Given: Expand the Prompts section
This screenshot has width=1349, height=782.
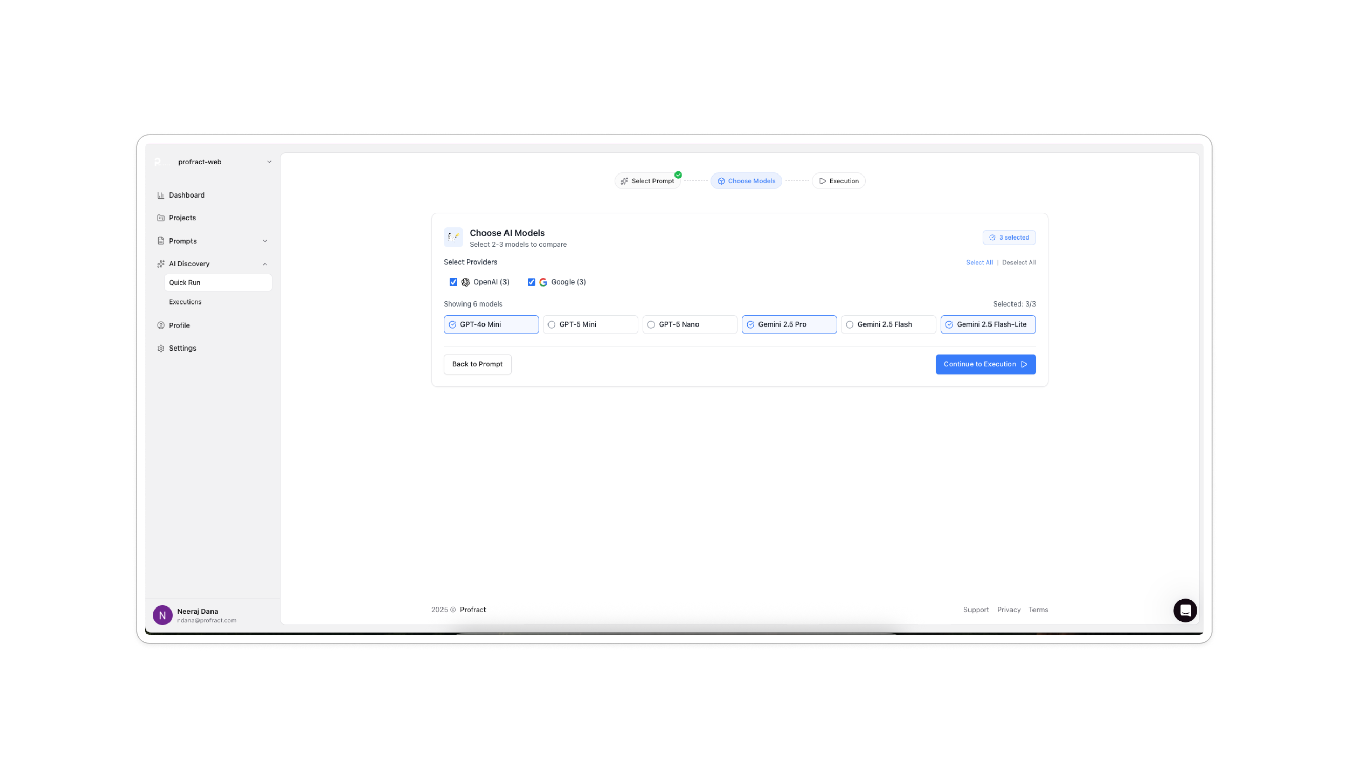Looking at the screenshot, I should coord(265,241).
